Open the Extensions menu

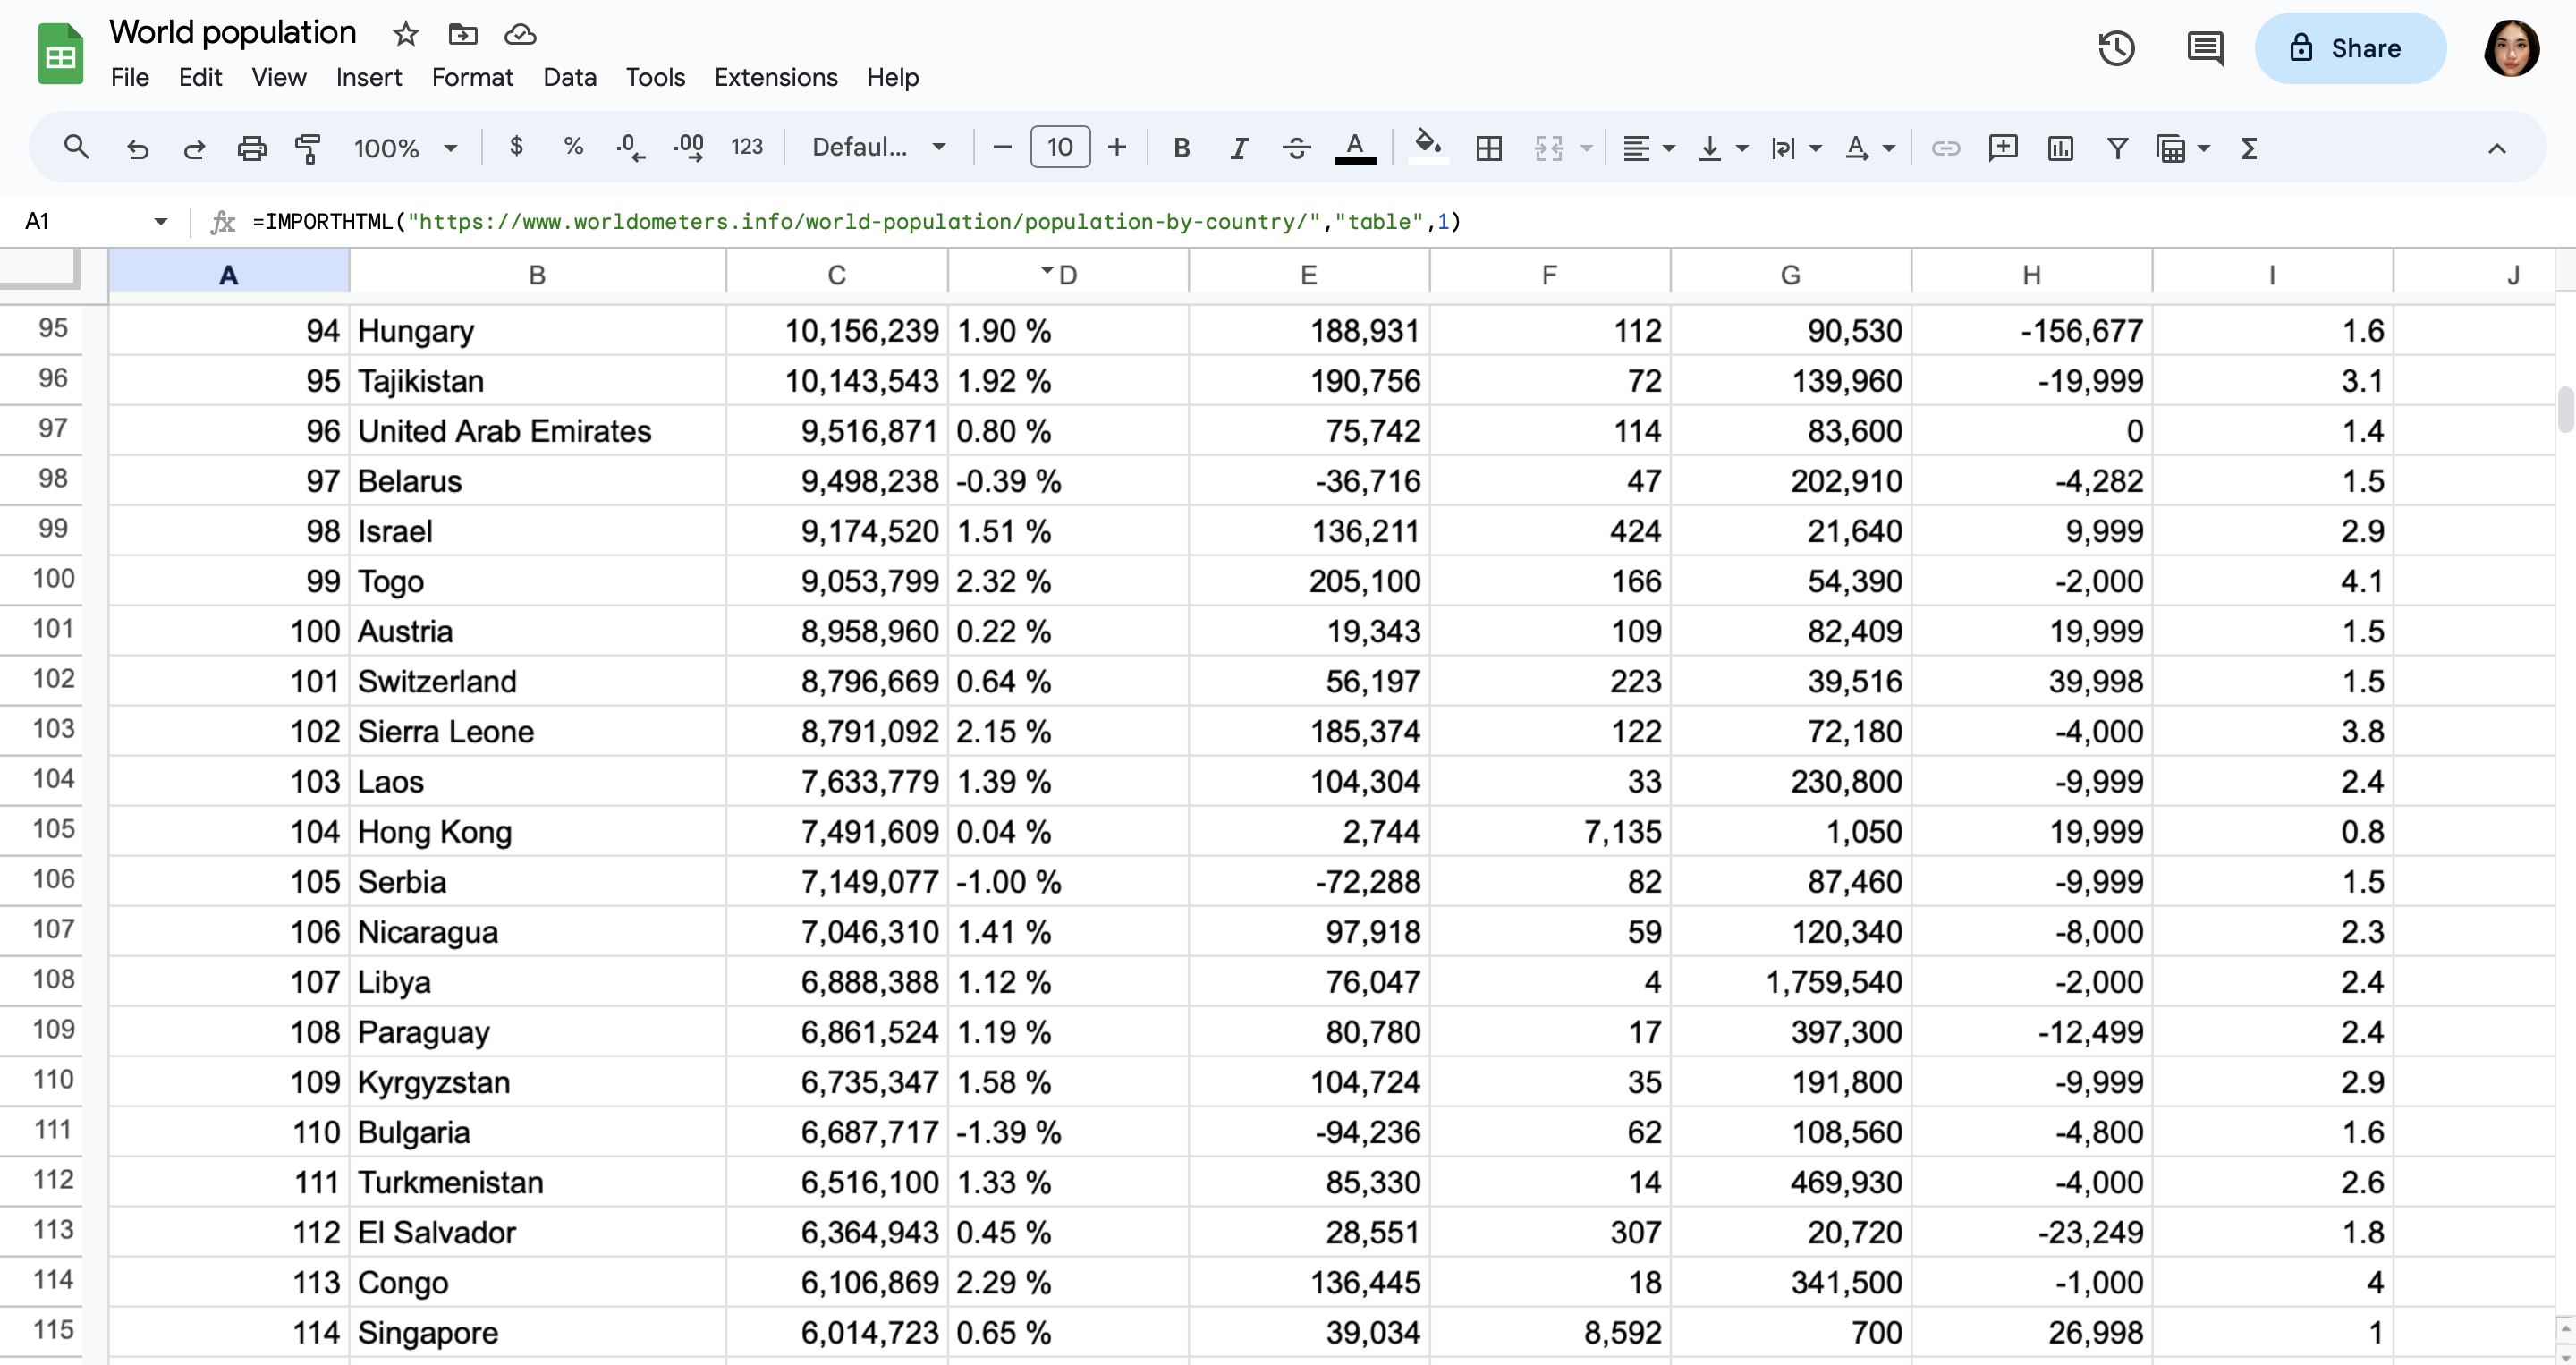coord(775,77)
